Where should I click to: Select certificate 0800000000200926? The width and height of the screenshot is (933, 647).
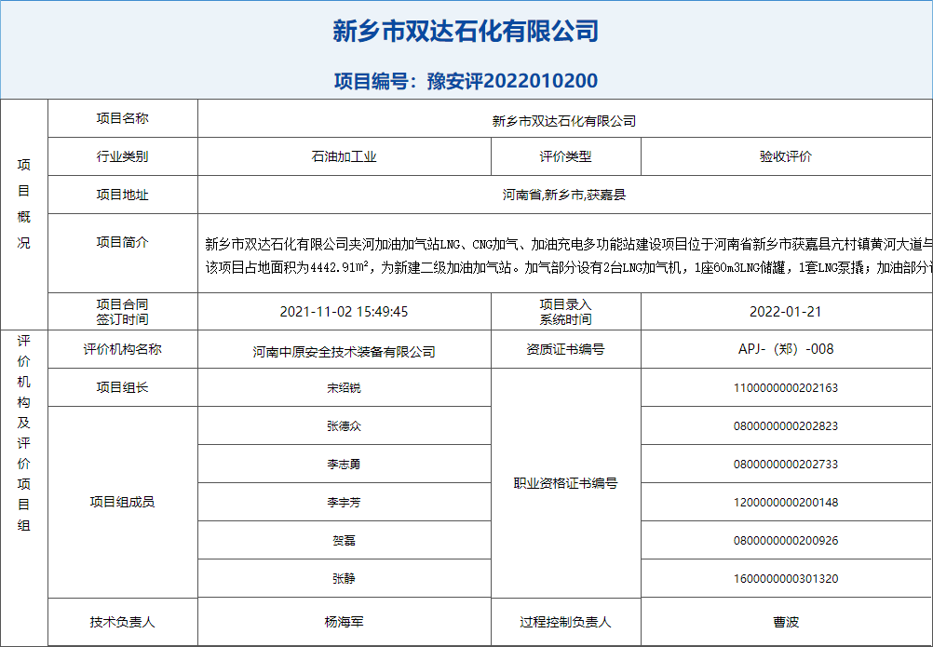(x=786, y=541)
